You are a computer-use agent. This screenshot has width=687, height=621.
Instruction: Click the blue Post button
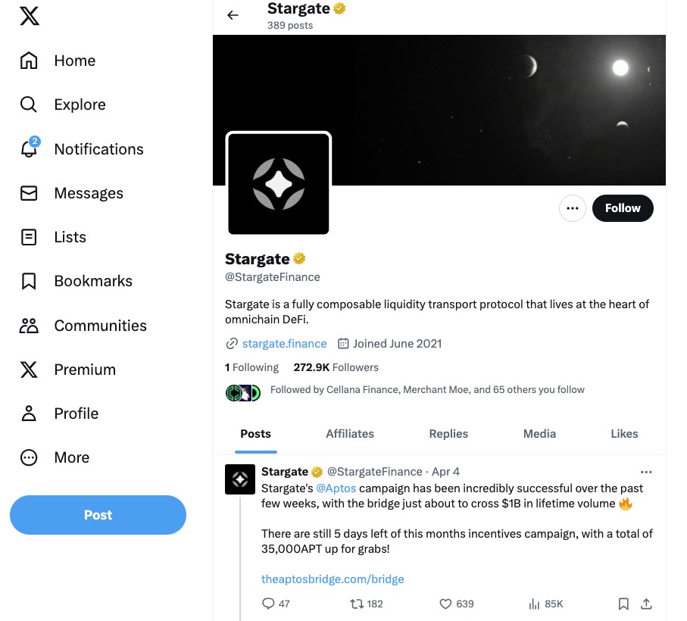coord(98,515)
